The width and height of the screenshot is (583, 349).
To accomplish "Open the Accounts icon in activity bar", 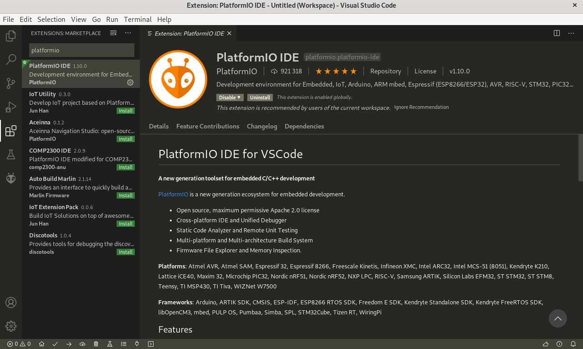I will coord(11,303).
